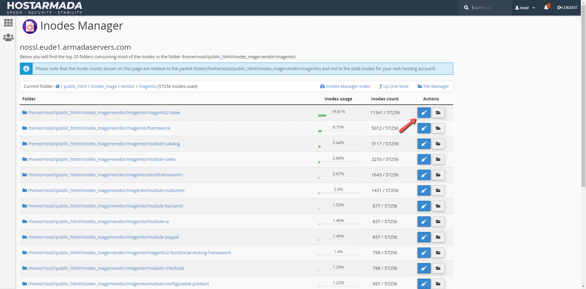The width and height of the screenshot is (586, 289).
Task: Click the notification bell icon
Action: pyautogui.click(x=546, y=8)
